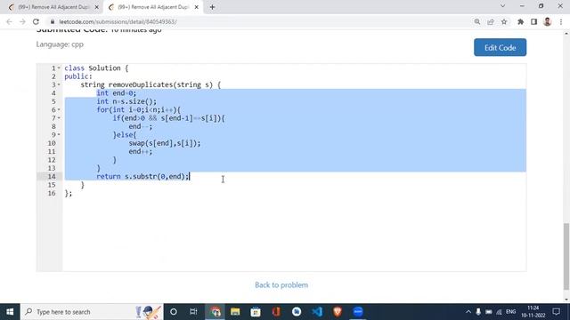Click the 'swap(s[end],s[i]);' code line
The width and height of the screenshot is (570, 320).
164,143
